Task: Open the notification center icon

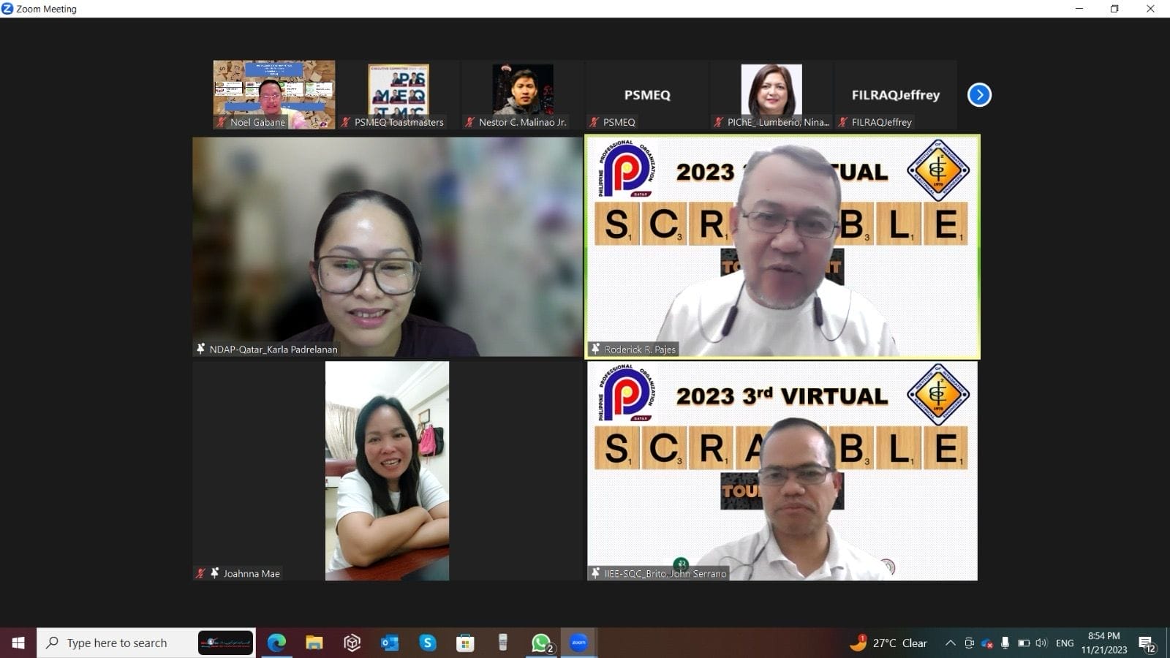Action: tap(1147, 643)
